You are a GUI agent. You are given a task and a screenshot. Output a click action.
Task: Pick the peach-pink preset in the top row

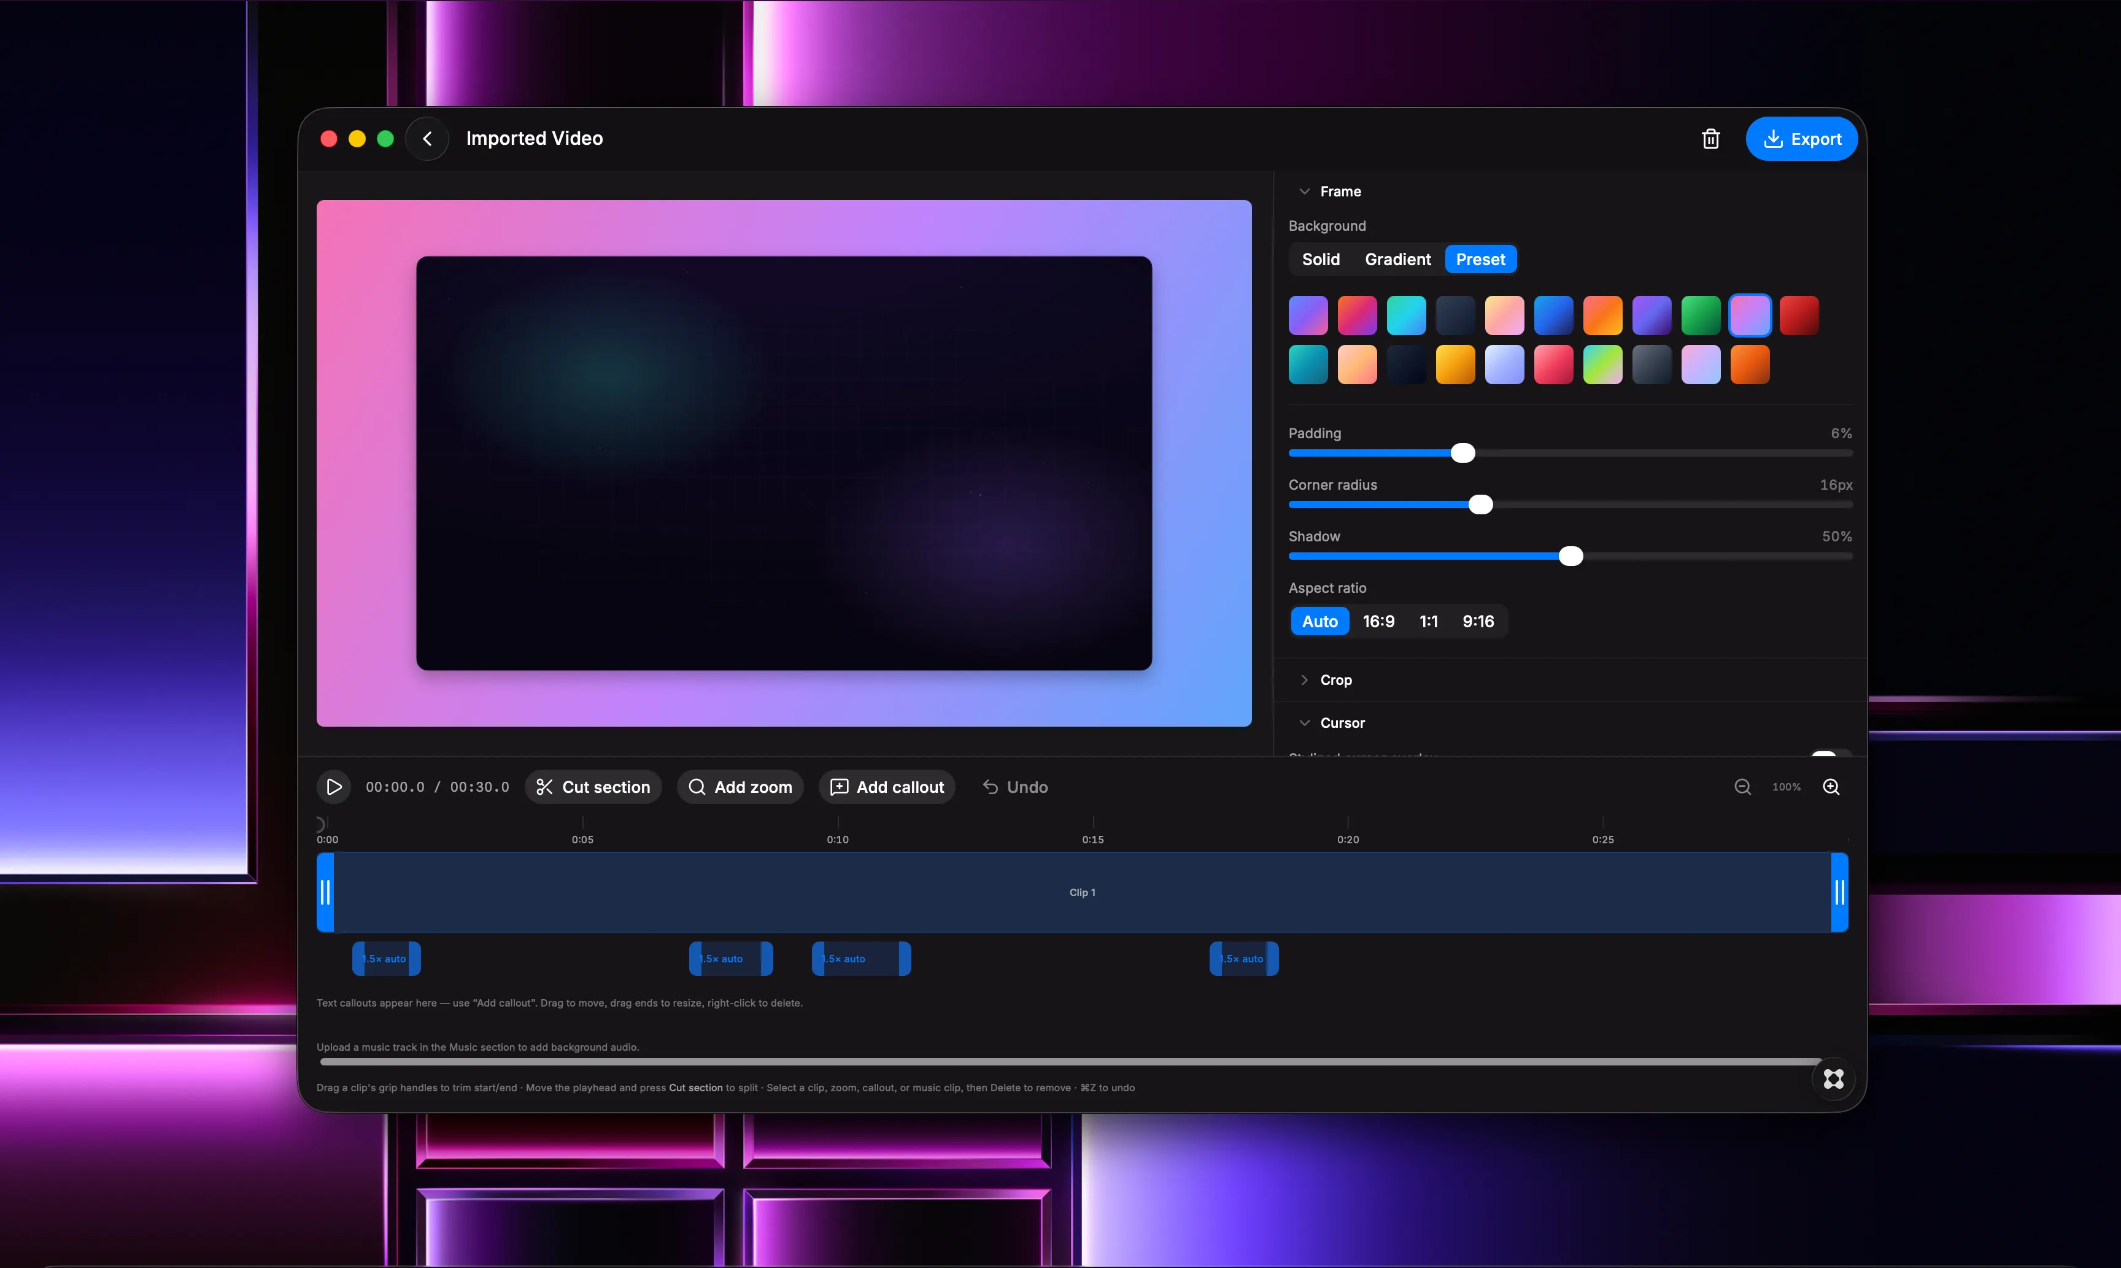(1504, 316)
